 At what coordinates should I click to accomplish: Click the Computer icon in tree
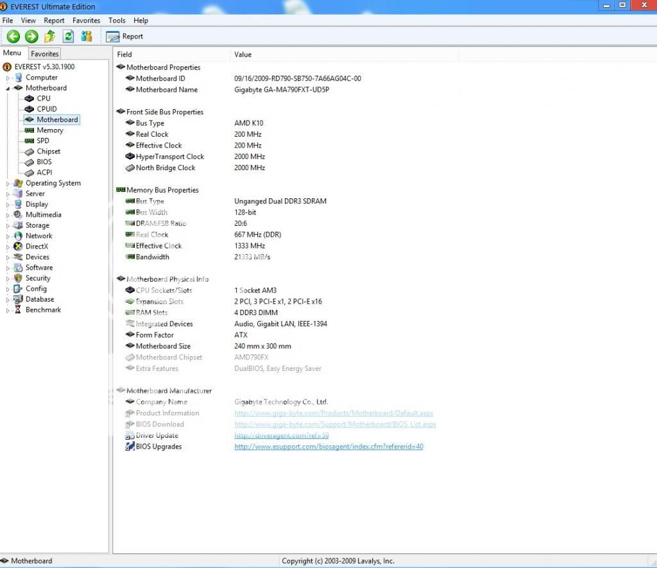[18, 78]
